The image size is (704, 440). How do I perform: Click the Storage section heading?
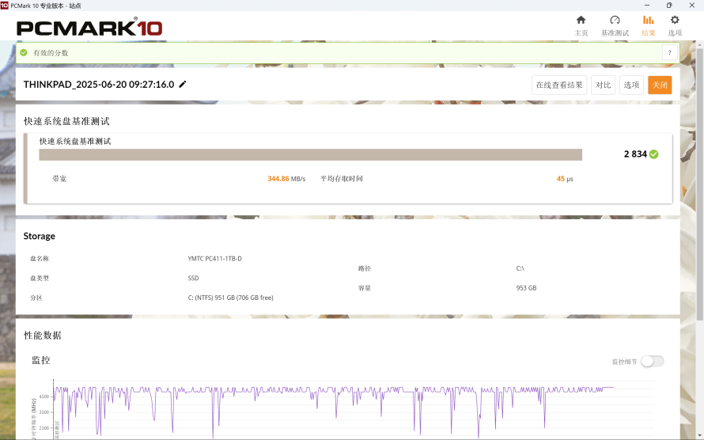coord(39,236)
